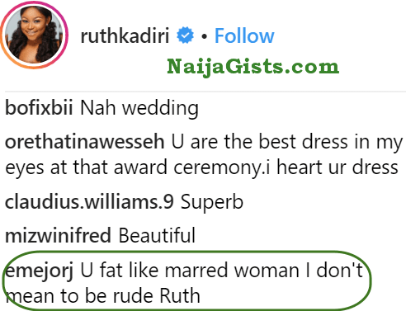
Task: Click the divider line under header
Action: click(x=205, y=91)
